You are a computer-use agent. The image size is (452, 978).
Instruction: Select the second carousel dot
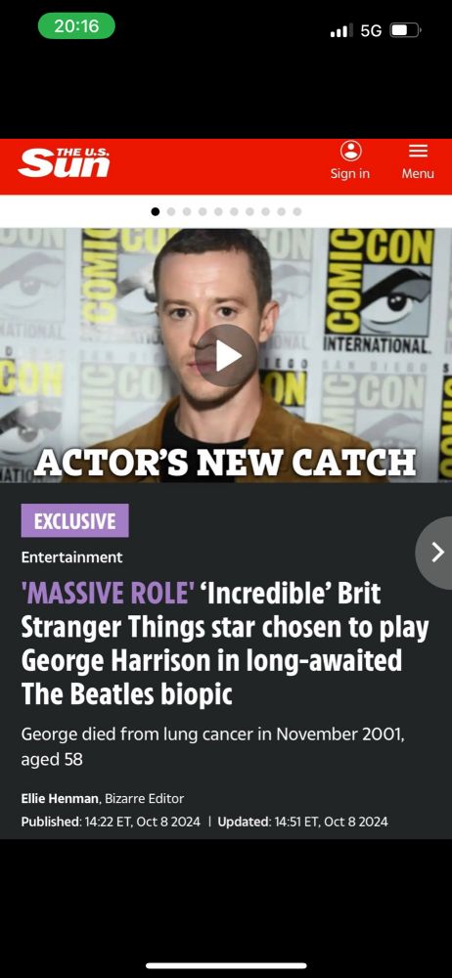(171, 211)
